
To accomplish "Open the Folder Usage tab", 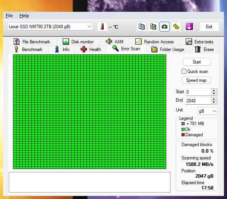I will pyautogui.click(x=168, y=49).
